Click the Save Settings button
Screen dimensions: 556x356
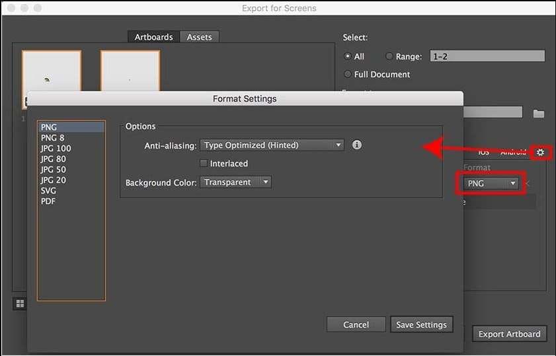point(422,324)
